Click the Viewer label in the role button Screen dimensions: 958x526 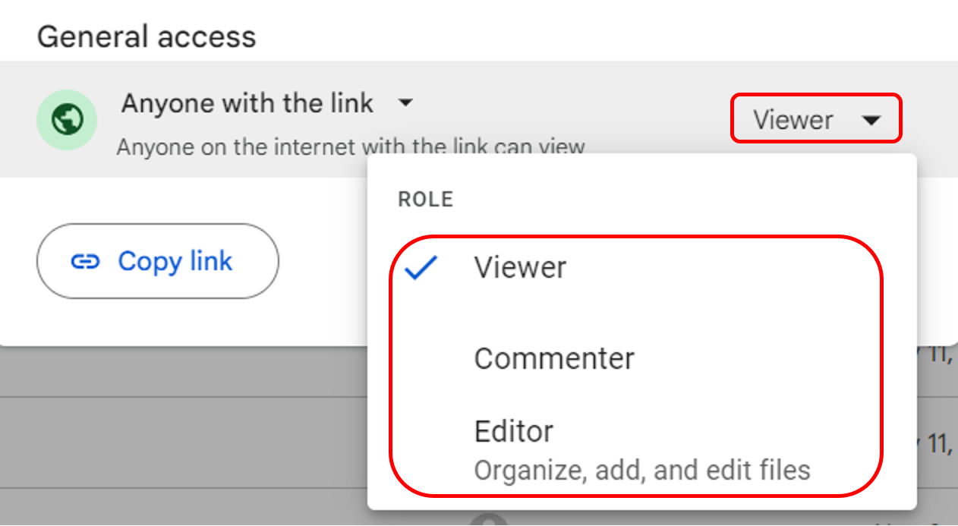click(x=793, y=120)
